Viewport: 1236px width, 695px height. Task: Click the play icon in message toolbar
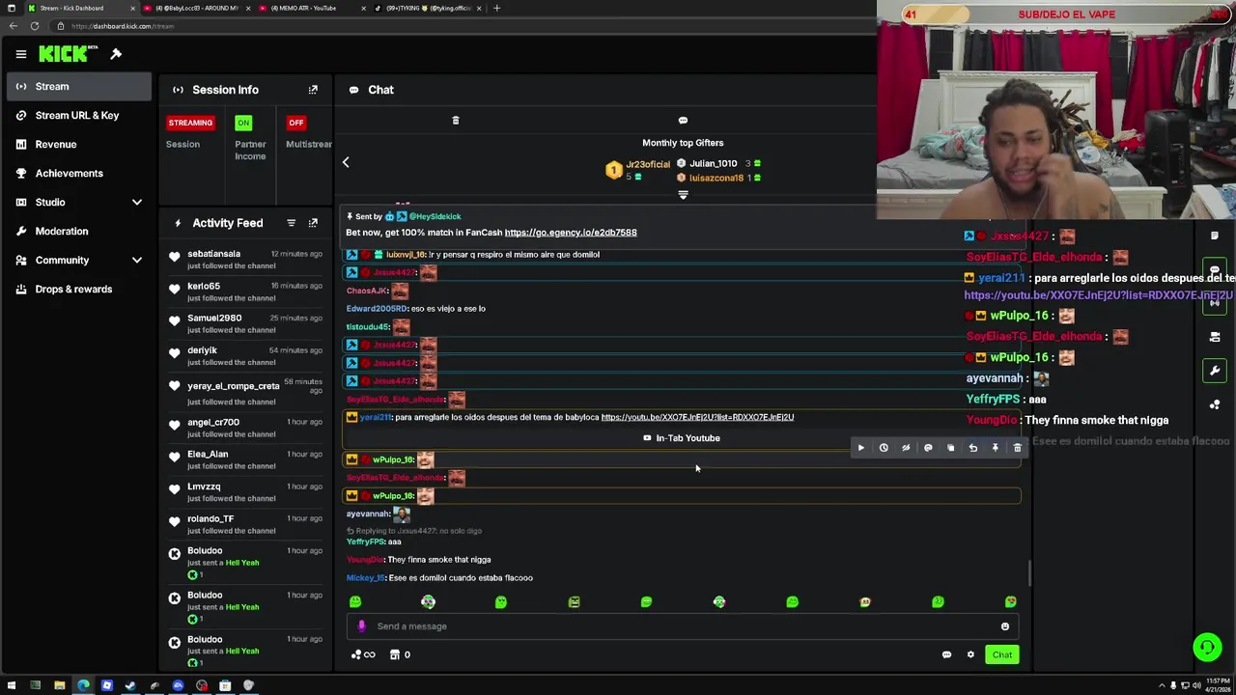pyautogui.click(x=861, y=448)
